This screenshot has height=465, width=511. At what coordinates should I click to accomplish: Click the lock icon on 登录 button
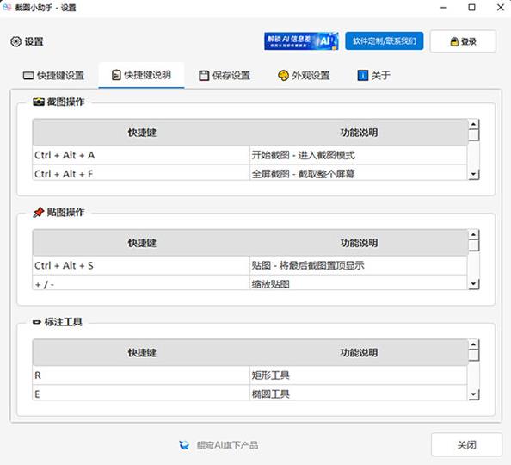(x=454, y=42)
